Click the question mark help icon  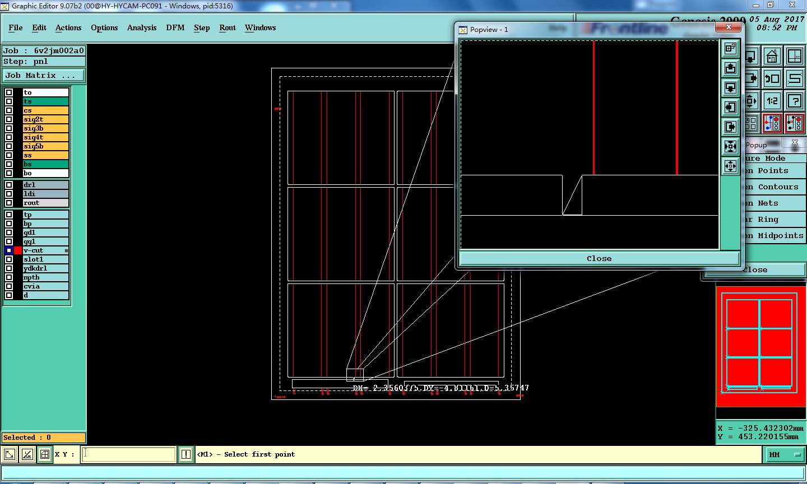click(x=795, y=101)
